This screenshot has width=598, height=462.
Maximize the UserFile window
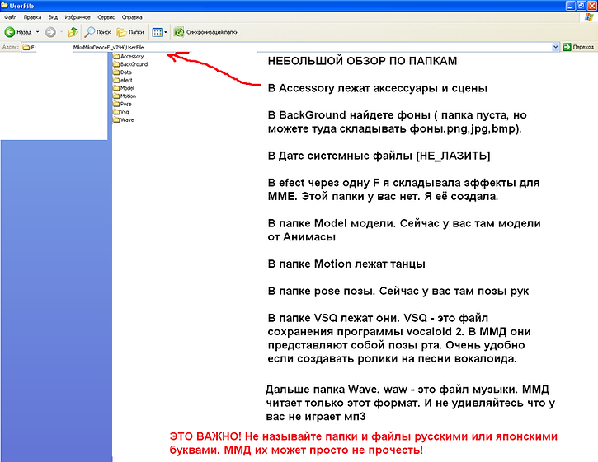point(581,5)
